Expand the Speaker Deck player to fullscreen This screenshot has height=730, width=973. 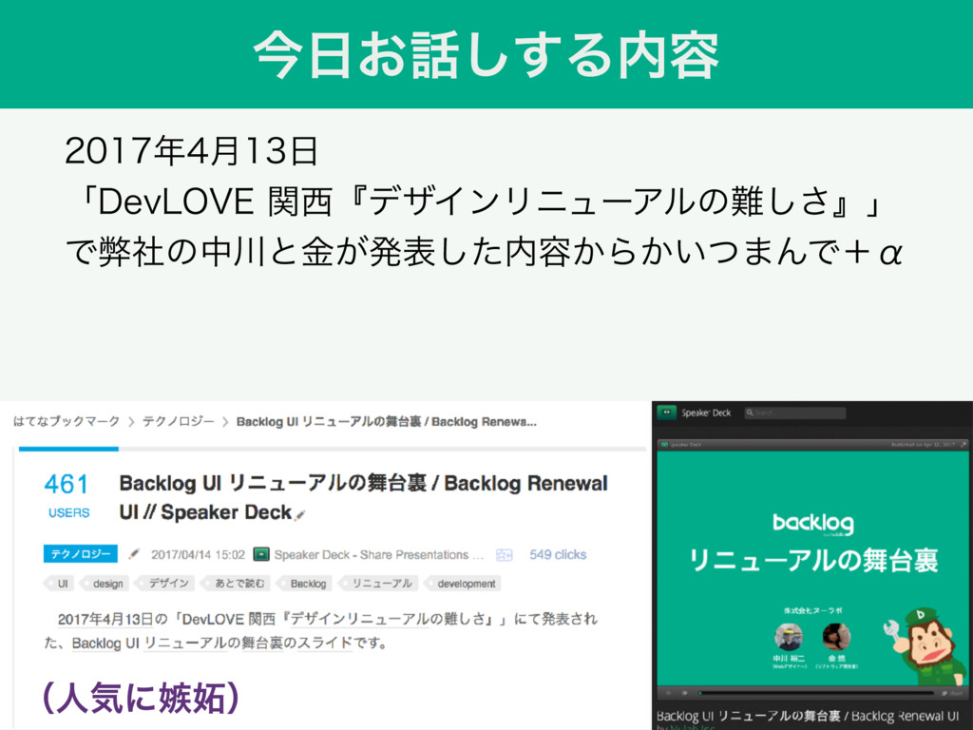point(963,445)
